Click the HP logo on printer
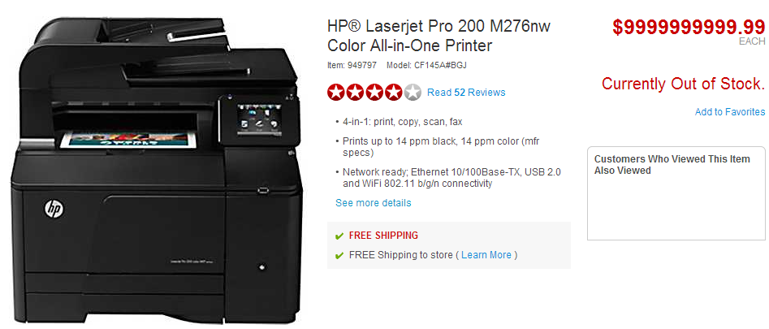Screen dimensions: 769x329 [x=53, y=210]
